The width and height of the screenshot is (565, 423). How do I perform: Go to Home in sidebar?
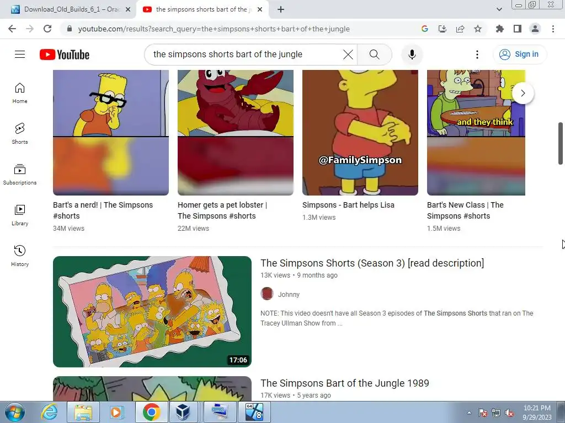click(20, 93)
